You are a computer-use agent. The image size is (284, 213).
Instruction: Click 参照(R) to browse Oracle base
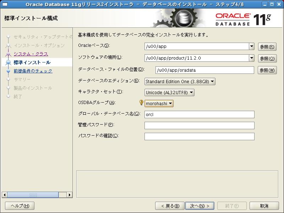[267, 46]
